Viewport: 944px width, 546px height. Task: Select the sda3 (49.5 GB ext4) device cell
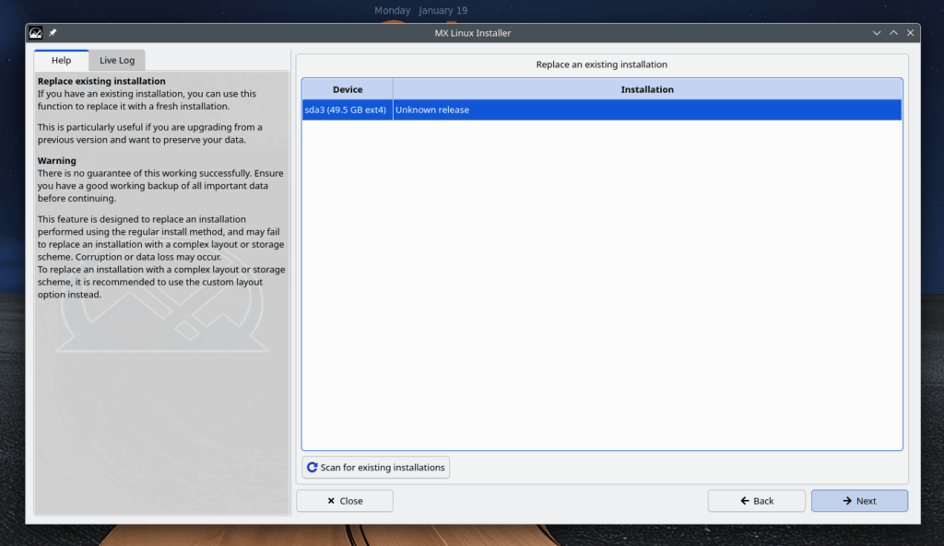coord(348,110)
